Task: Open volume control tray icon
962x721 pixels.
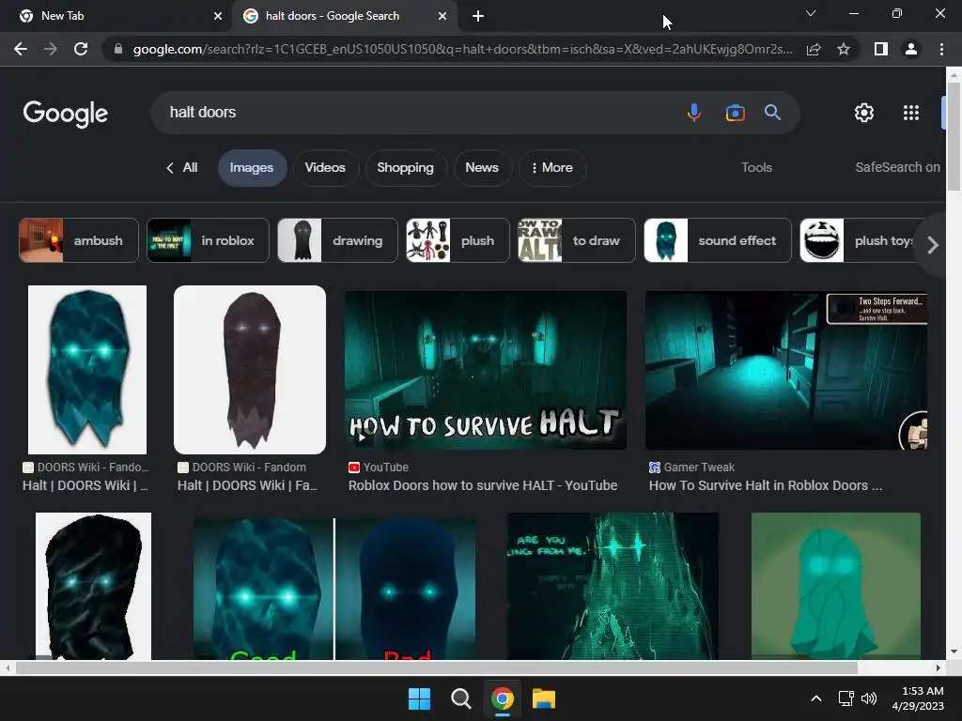Action: (x=869, y=698)
